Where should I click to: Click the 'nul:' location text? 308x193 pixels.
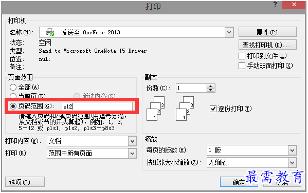pyautogui.click(x=45, y=59)
